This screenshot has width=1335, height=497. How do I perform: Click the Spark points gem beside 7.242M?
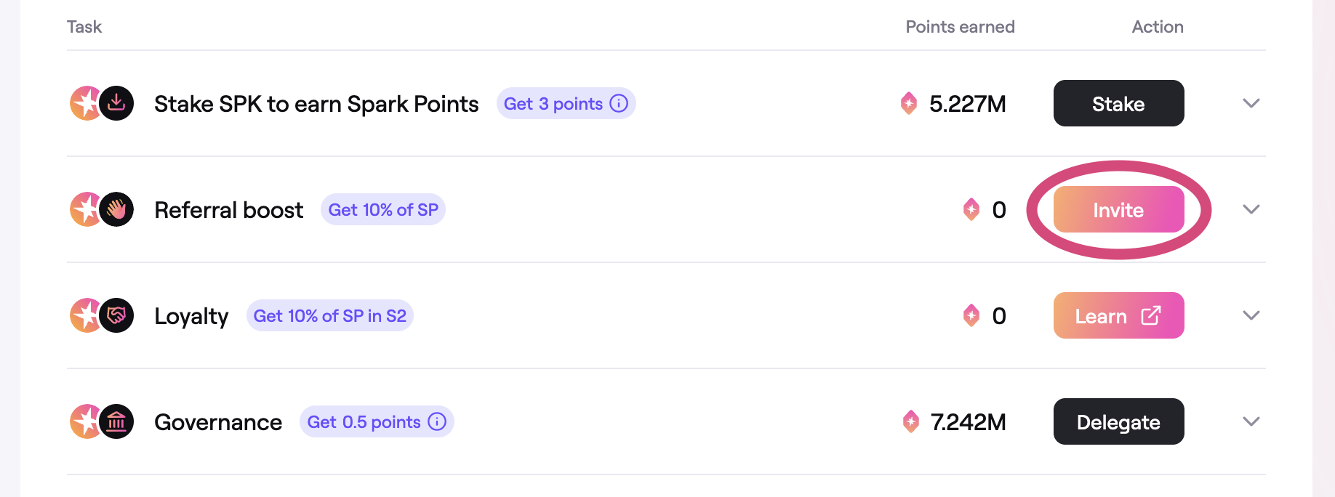pos(910,421)
